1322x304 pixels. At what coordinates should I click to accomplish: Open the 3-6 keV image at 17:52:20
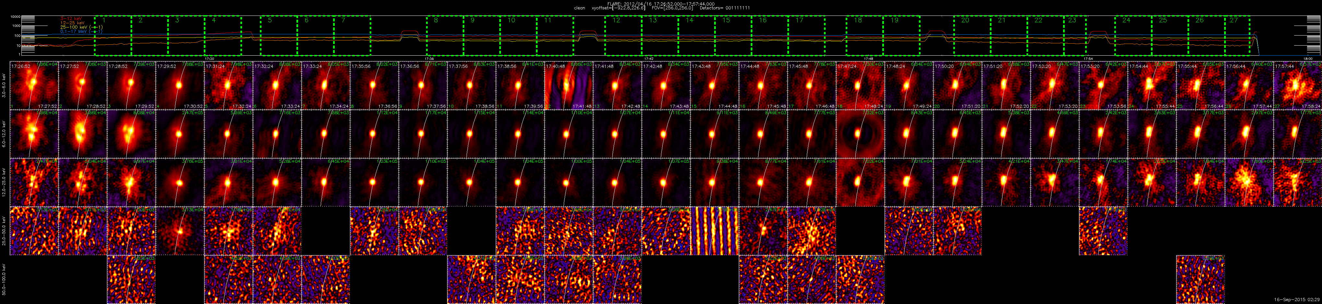click(x=1055, y=86)
